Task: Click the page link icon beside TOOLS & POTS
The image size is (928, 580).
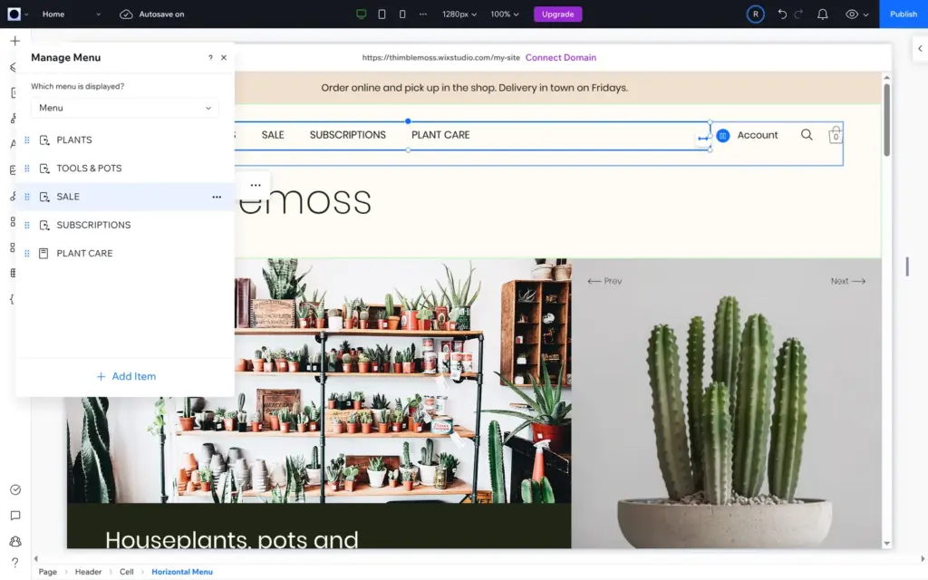Action: click(x=44, y=169)
